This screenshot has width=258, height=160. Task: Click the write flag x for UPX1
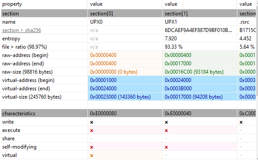point(166,122)
